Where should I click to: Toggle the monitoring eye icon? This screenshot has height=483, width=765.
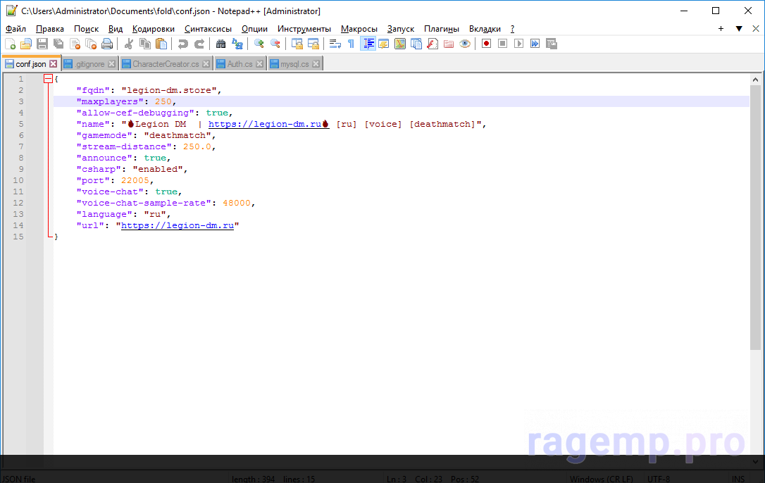(464, 44)
